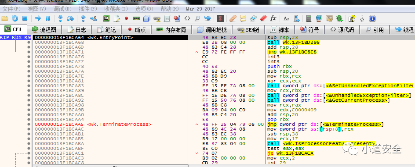Step into with the down-arrow icon
The width and height of the screenshot is (415, 167).
[60, 18]
